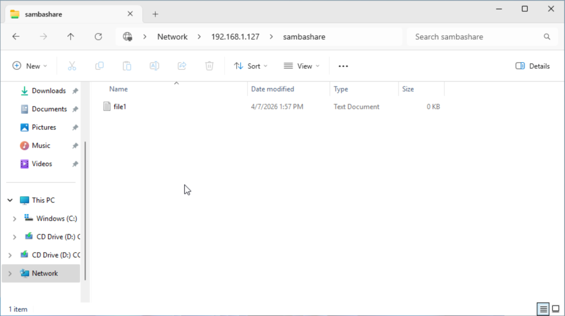Open the Sort dropdown menu
The image size is (565, 316).
(251, 66)
